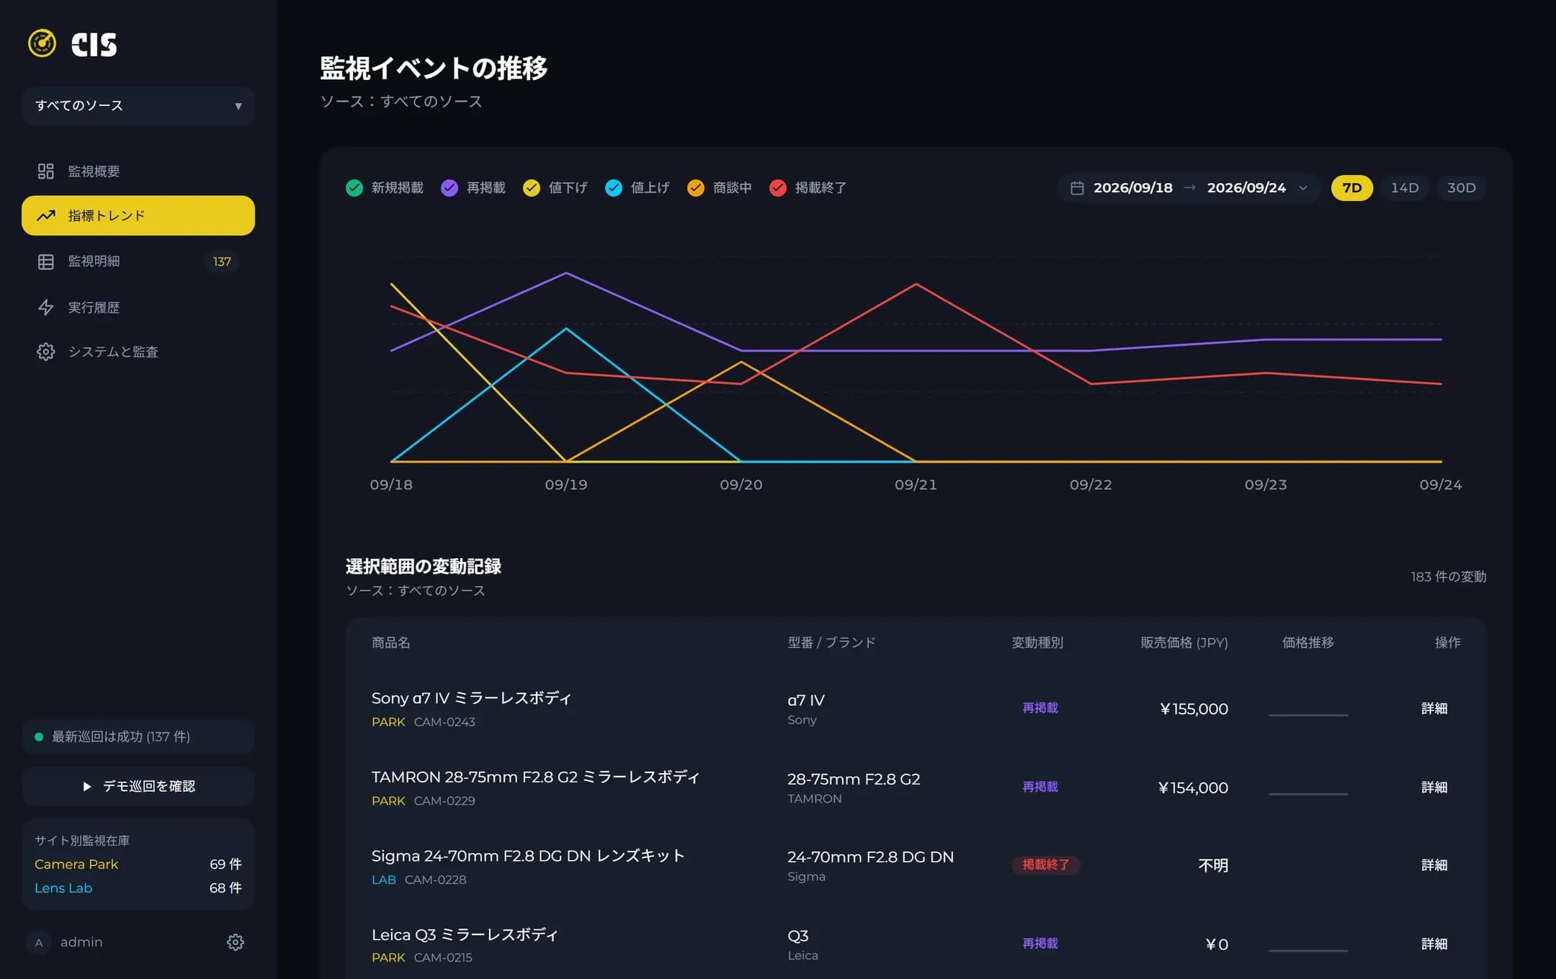Expand the date range chevron
This screenshot has height=979, width=1556.
pos(1303,188)
